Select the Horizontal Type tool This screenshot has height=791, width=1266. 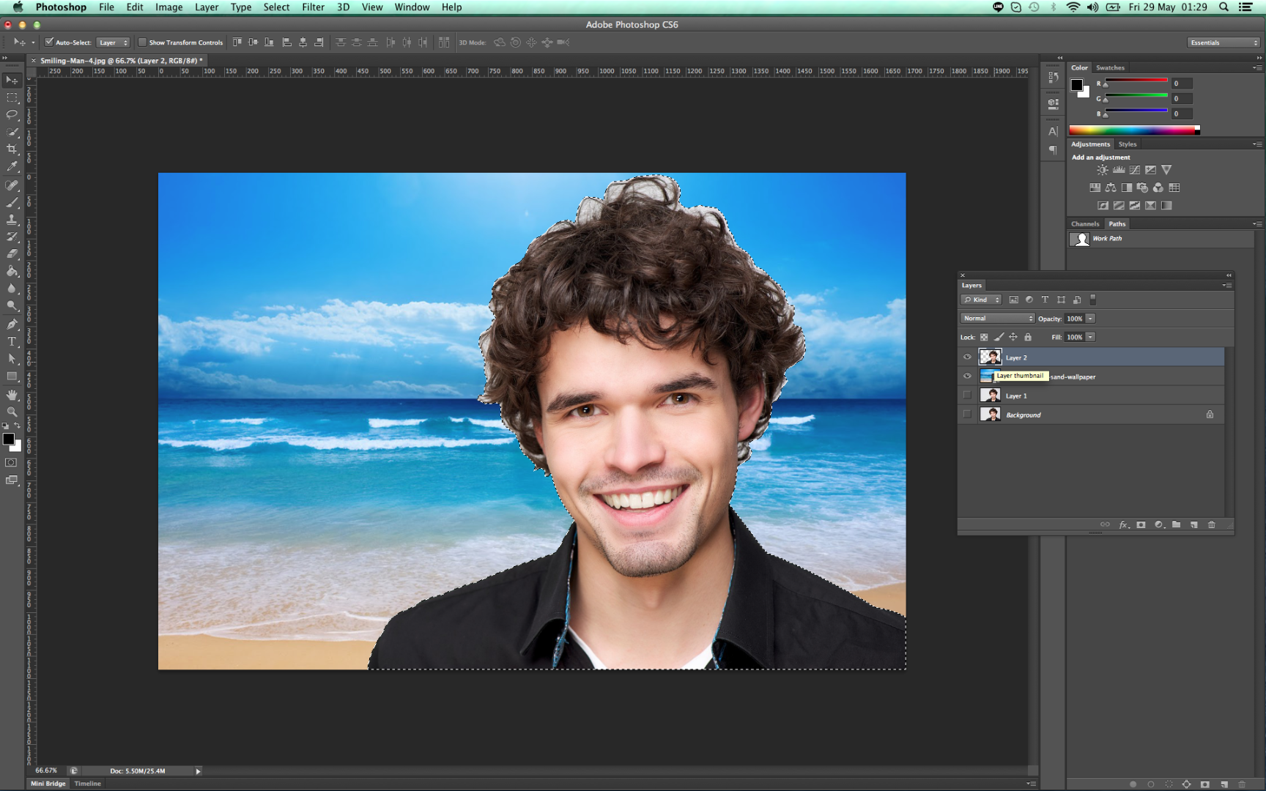click(12, 341)
